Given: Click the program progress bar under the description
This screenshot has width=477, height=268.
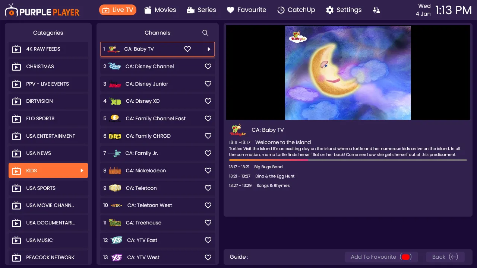Looking at the screenshot, I should coord(348,160).
